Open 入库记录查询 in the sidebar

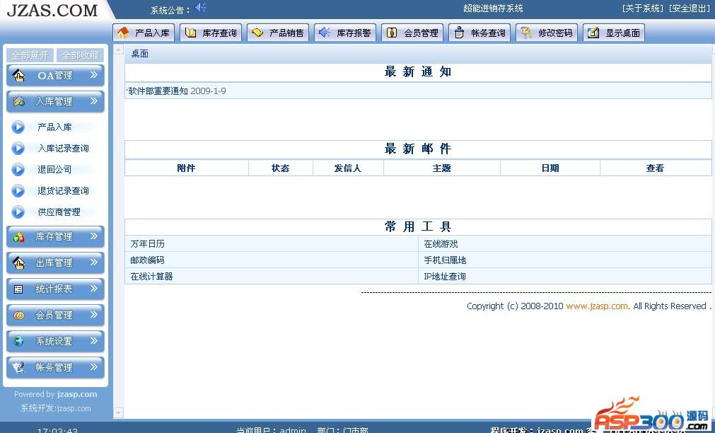point(64,149)
